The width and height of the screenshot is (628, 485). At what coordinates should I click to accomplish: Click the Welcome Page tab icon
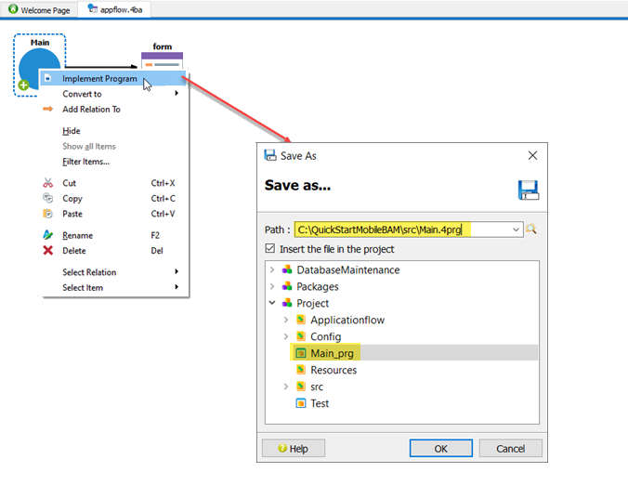(x=13, y=8)
